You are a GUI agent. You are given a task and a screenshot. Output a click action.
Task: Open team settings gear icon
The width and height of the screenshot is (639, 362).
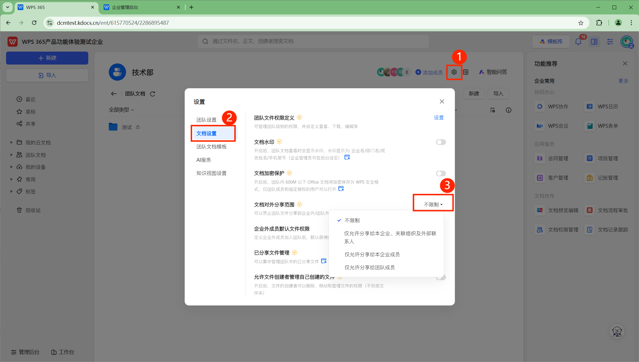[454, 72]
